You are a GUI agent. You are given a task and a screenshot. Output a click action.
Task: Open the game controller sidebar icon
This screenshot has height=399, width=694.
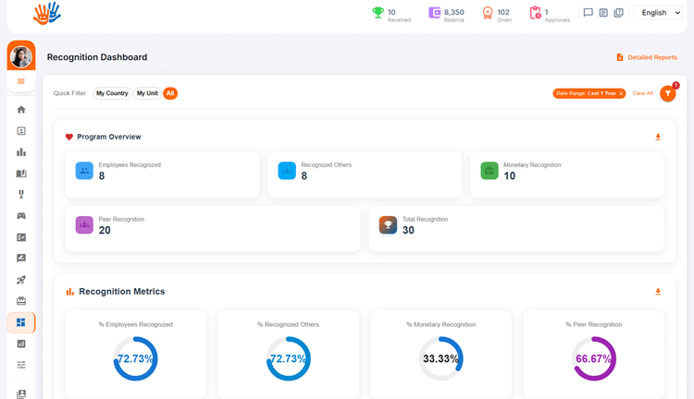coord(20,216)
